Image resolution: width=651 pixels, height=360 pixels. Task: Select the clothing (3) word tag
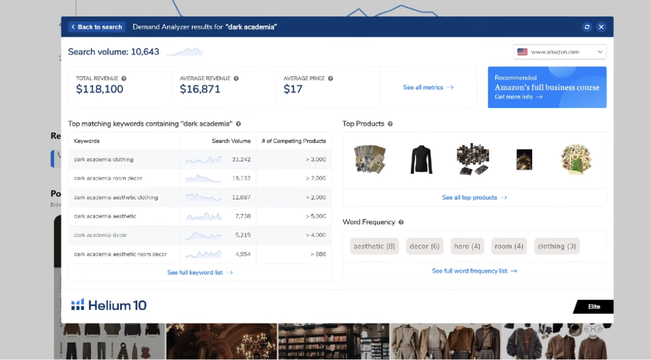point(556,246)
